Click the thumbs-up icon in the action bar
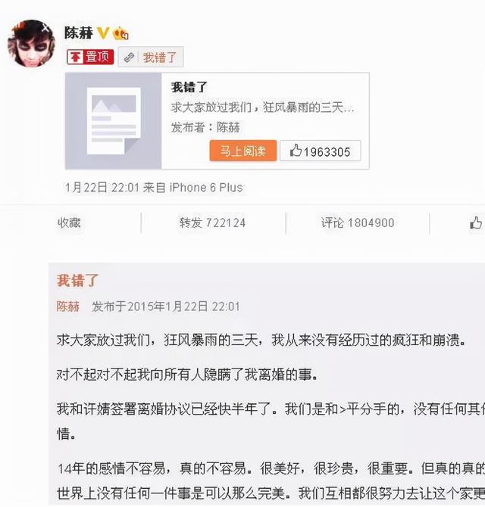485x507 pixels. pyautogui.click(x=475, y=222)
